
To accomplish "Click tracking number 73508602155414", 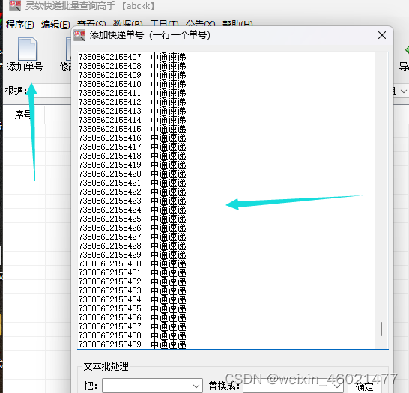I will 110,120.
